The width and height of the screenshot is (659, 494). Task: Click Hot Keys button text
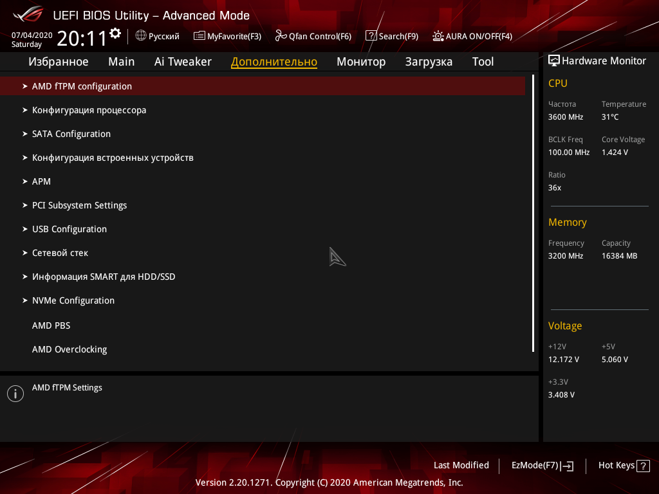[x=616, y=466]
